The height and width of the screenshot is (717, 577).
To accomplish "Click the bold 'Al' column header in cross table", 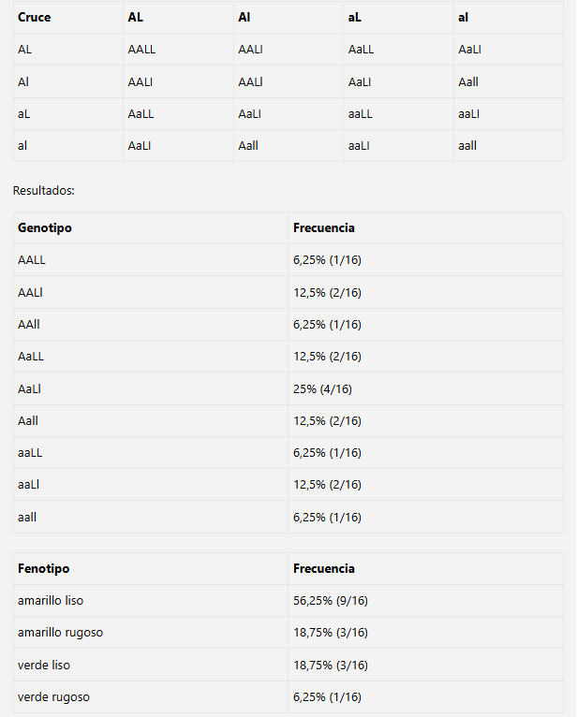I will [x=244, y=18].
